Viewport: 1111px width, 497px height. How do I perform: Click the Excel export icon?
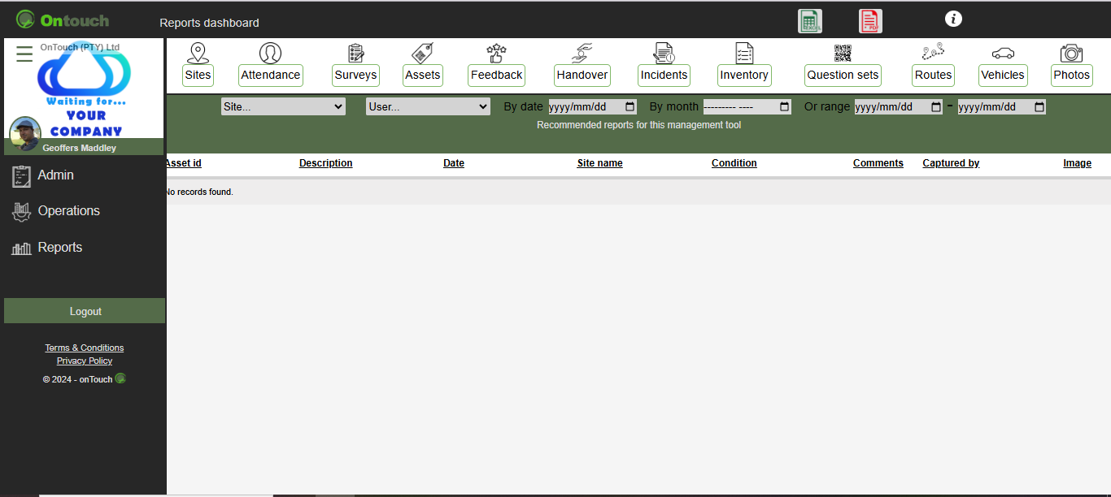(x=809, y=21)
